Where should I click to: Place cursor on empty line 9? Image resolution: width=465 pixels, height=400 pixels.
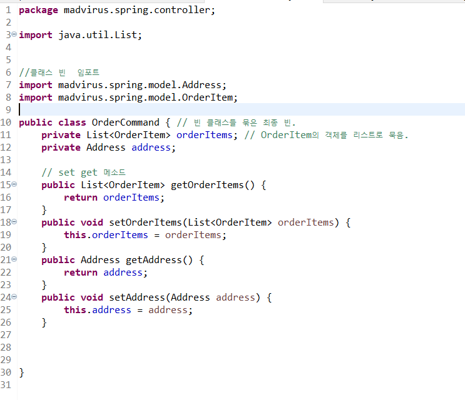tap(241, 110)
